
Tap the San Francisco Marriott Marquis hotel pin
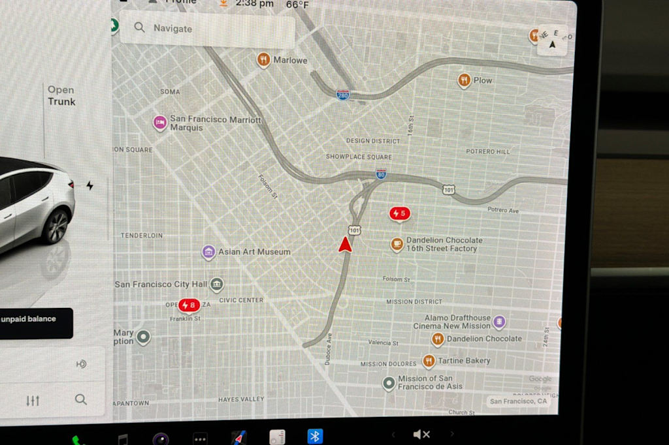click(159, 123)
